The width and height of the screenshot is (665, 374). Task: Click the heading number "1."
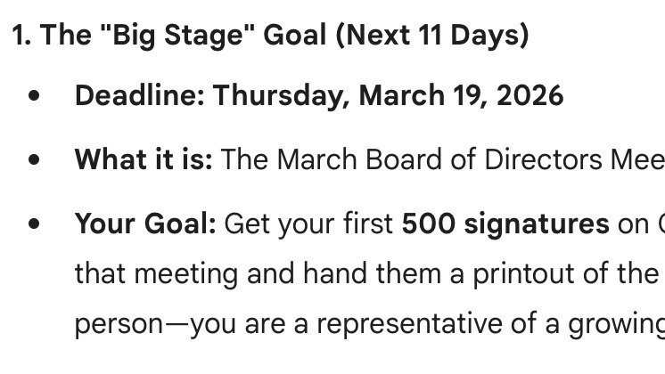click(x=21, y=36)
